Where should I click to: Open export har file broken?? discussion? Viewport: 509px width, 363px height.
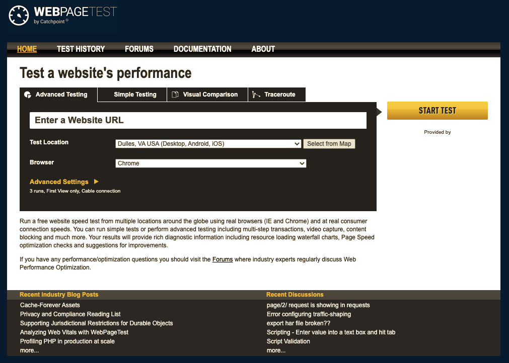pos(299,323)
